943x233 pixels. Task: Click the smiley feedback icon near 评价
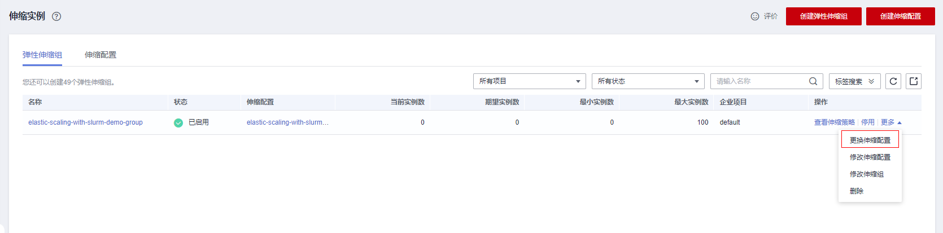click(754, 16)
